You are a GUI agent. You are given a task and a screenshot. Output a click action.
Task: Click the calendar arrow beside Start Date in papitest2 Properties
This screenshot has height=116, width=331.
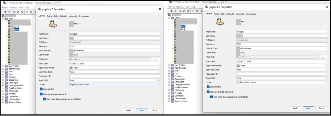(71, 64)
